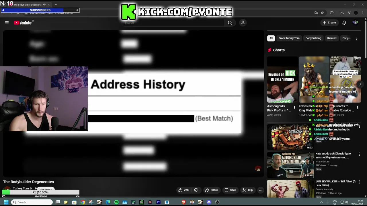
Task: Click the video player area
Action: pyautogui.click(x=133, y=103)
